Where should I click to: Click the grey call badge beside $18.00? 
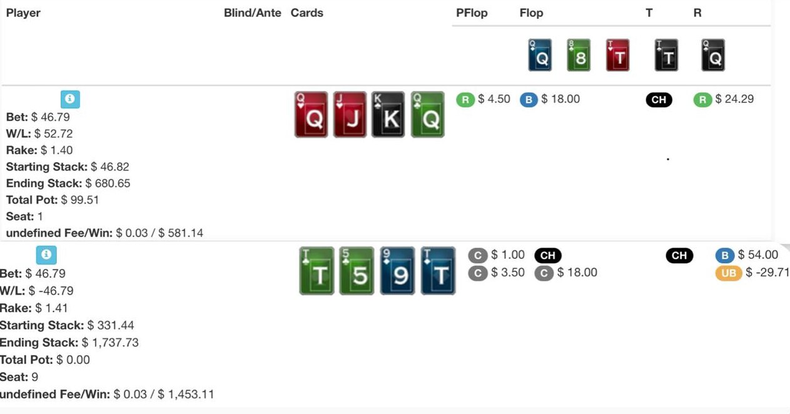coord(544,273)
